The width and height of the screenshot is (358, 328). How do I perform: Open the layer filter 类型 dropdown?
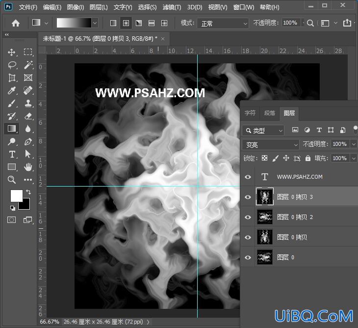pyautogui.click(x=263, y=131)
